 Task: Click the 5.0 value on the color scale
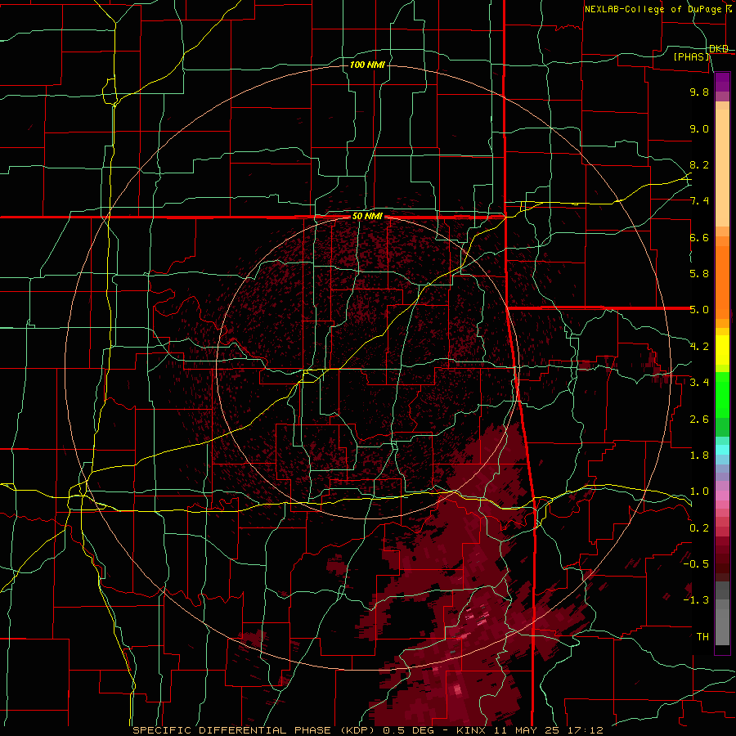pos(699,310)
